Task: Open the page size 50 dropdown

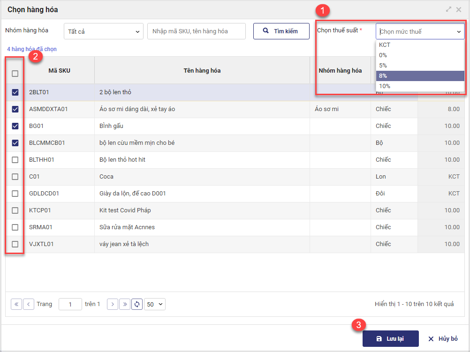Action: click(155, 304)
